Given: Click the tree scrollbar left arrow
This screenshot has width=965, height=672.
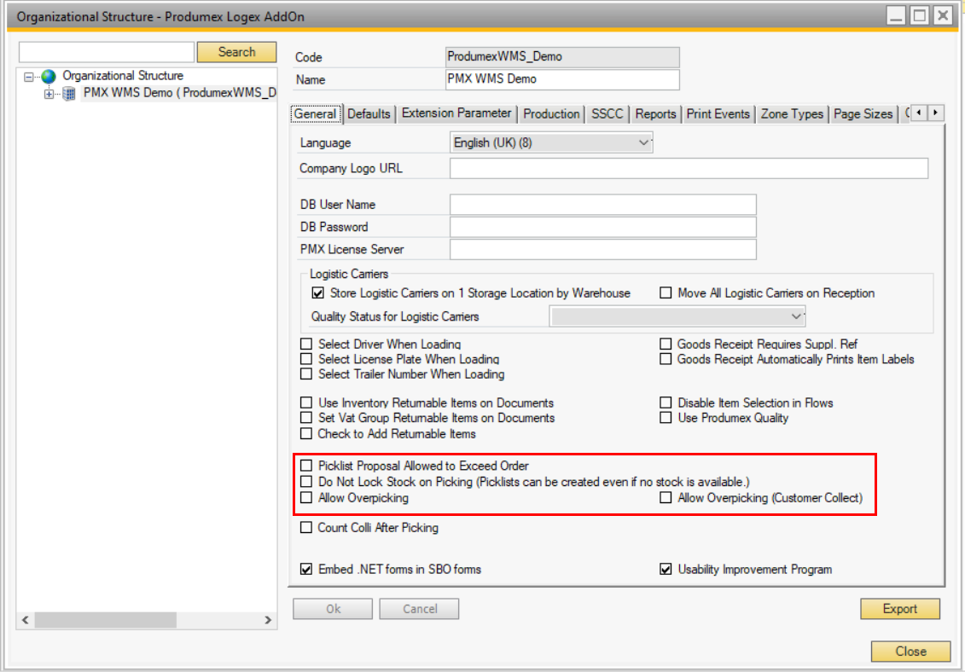Looking at the screenshot, I should tap(25, 620).
